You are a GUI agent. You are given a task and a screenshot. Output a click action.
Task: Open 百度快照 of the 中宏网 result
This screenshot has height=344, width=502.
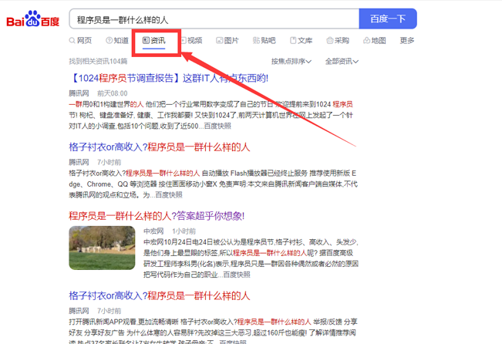click(237, 275)
